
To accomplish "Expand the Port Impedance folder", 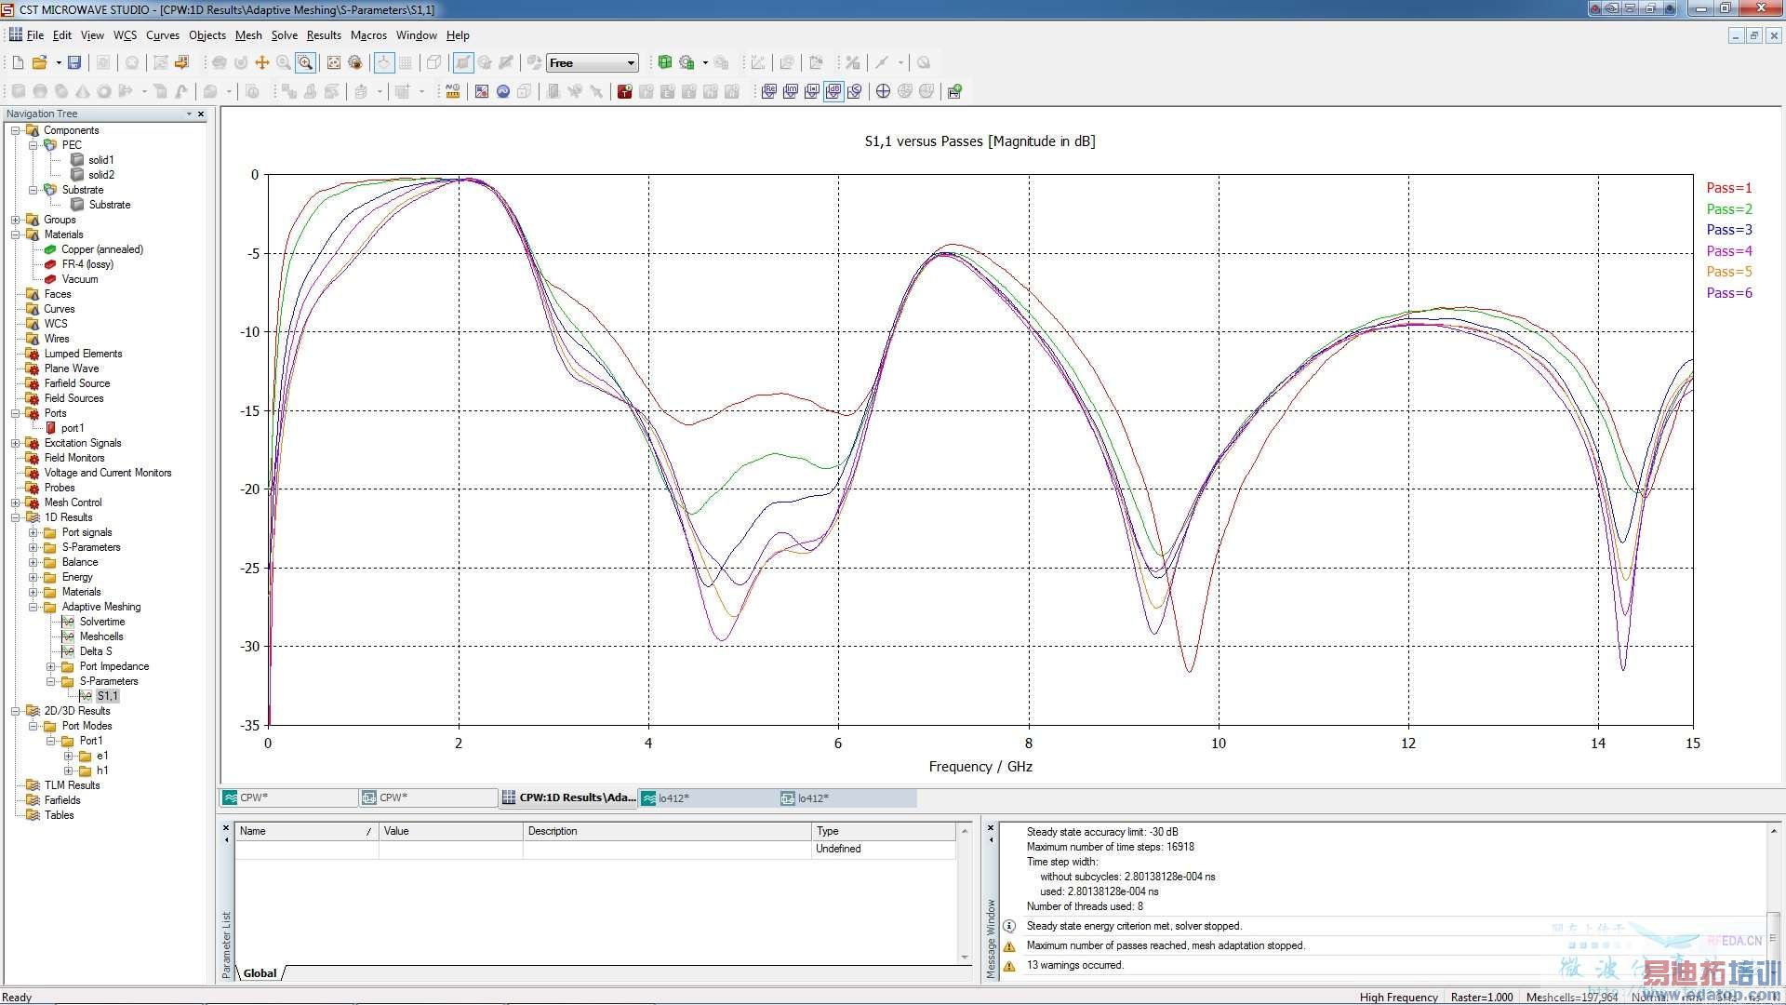I will point(51,666).
